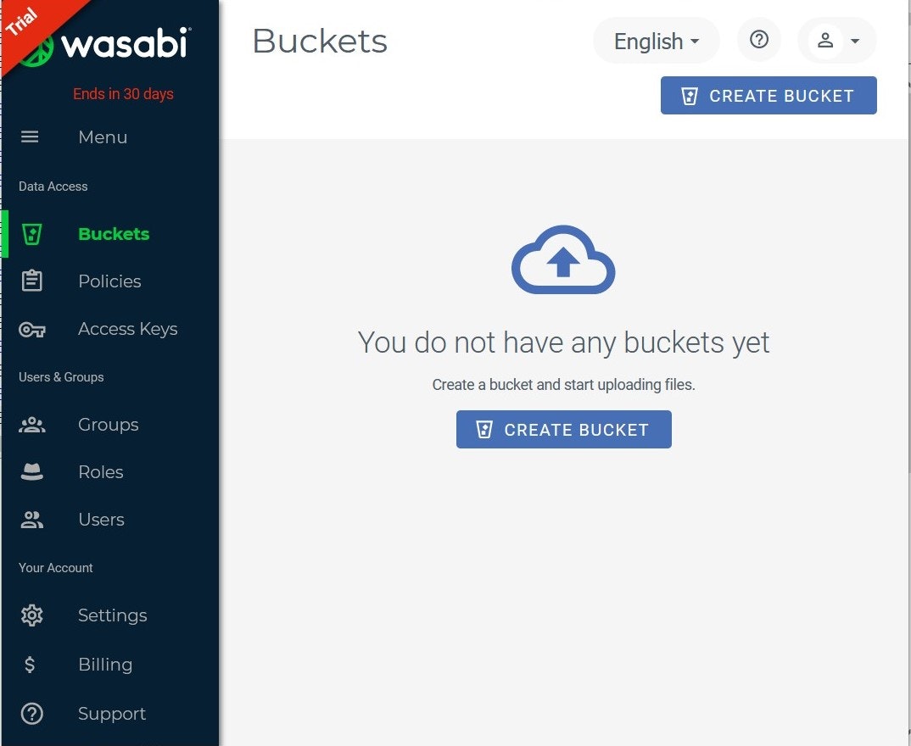Image resolution: width=911 pixels, height=746 pixels.
Task: Click 'You do not have any buckets yet'
Action: tap(563, 342)
